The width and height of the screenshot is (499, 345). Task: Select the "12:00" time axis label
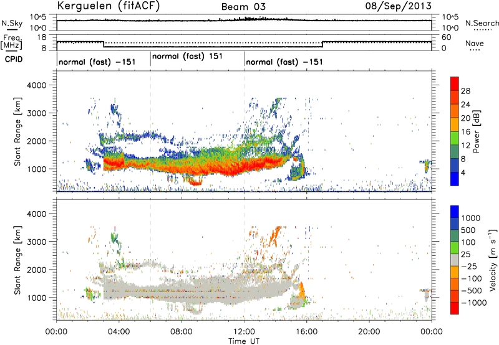244,332
